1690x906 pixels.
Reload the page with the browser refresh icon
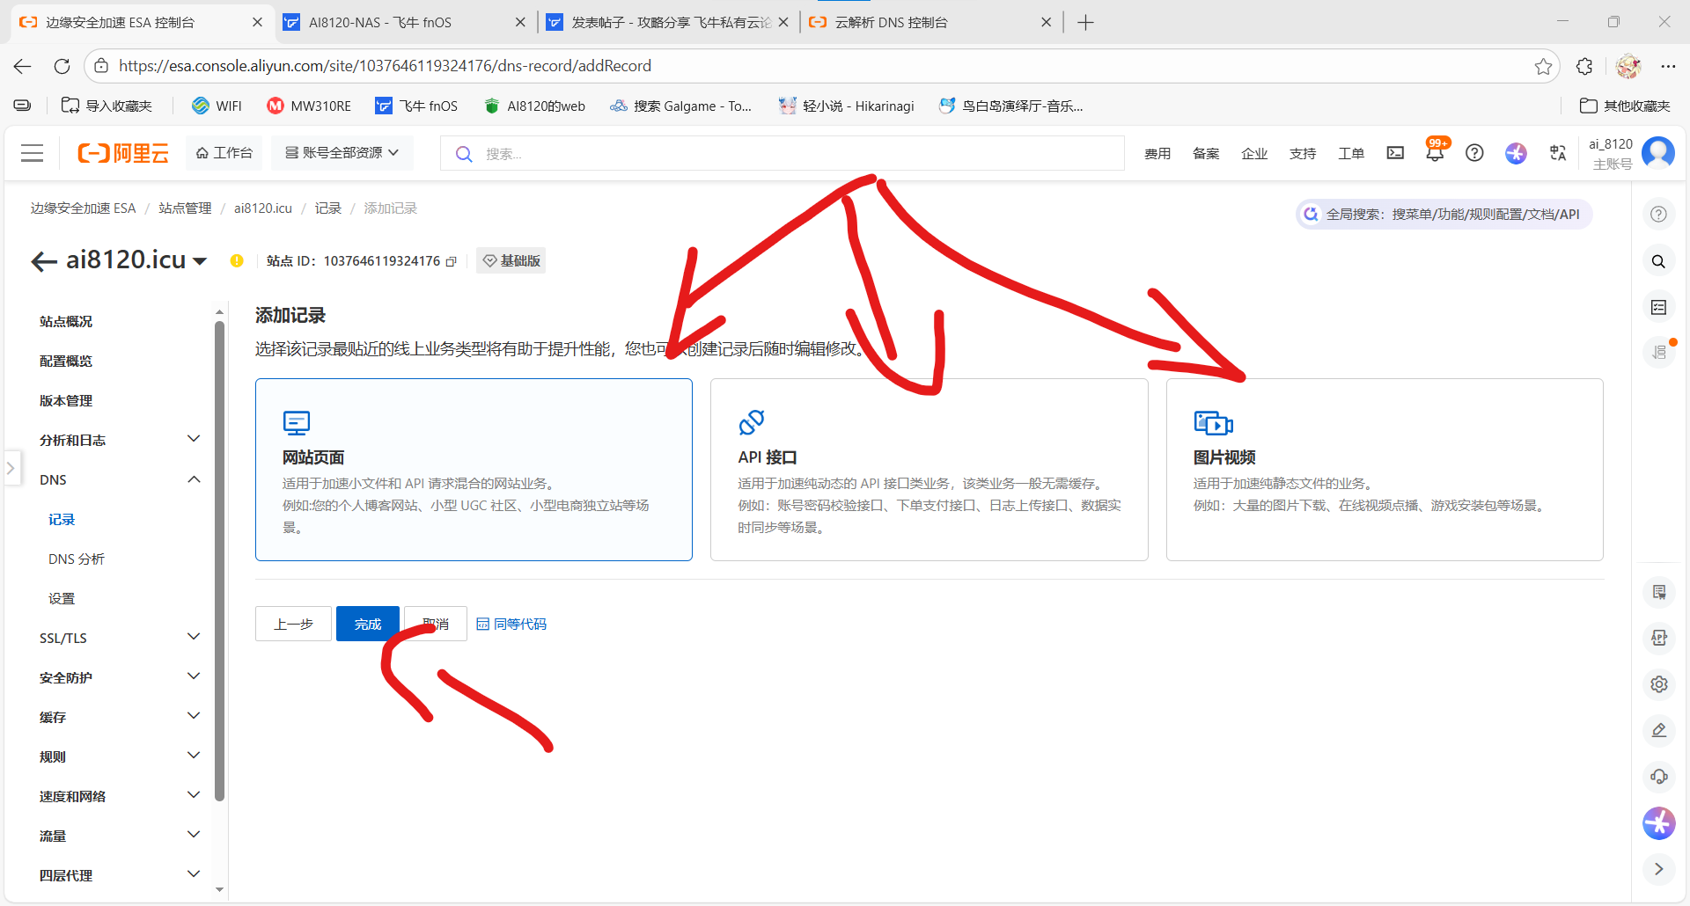click(62, 66)
